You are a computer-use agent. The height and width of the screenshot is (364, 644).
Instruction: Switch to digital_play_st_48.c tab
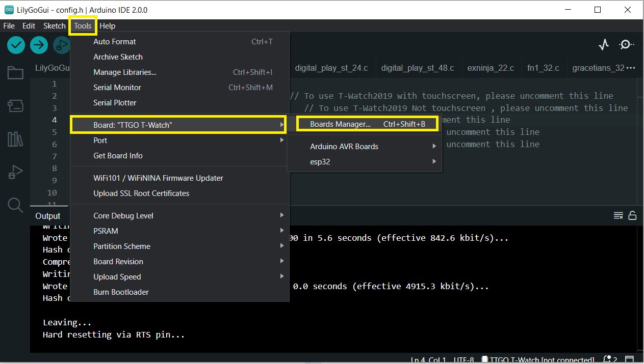tap(418, 68)
